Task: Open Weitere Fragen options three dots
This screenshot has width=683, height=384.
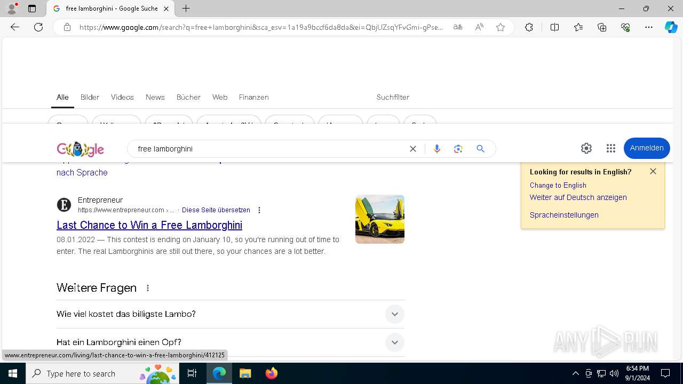Action: click(148, 288)
